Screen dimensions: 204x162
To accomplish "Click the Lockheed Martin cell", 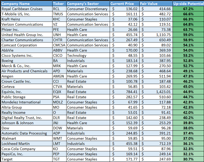I will [x=27, y=144].
